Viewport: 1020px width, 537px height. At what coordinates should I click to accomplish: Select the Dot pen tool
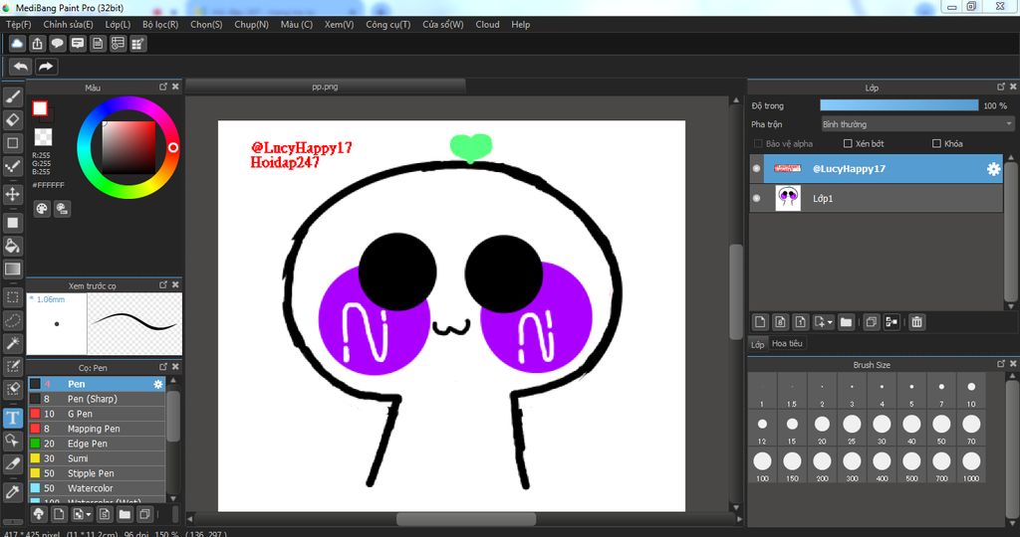pos(12,166)
